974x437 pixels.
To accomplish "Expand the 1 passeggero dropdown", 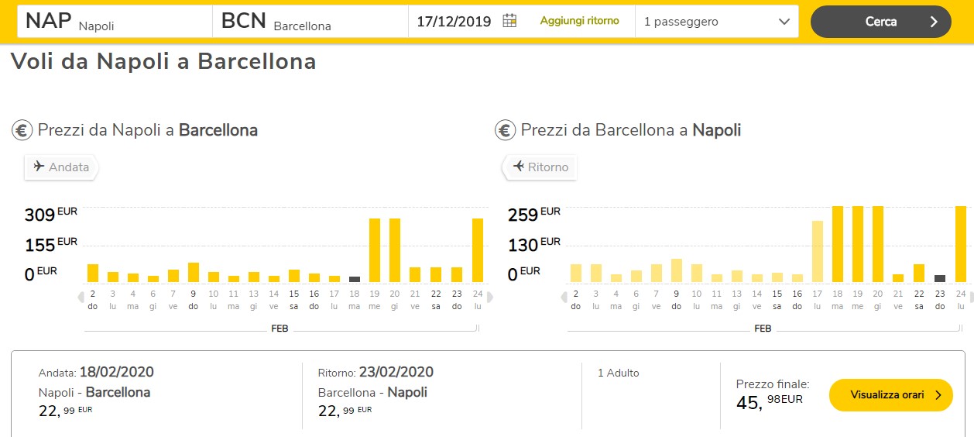I will 716,22.
